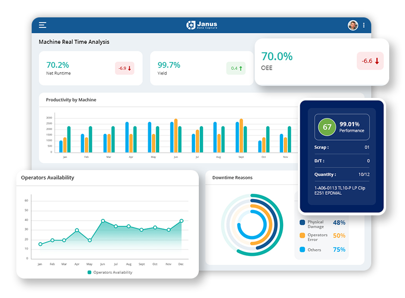Click the Dec data point on line chart
The image size is (405, 298).
click(x=181, y=221)
